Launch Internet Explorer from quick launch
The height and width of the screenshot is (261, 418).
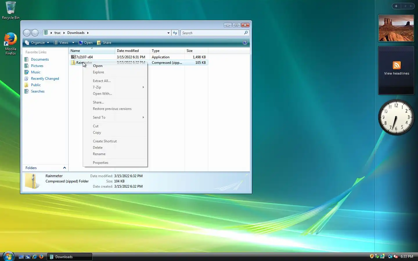(x=35, y=257)
